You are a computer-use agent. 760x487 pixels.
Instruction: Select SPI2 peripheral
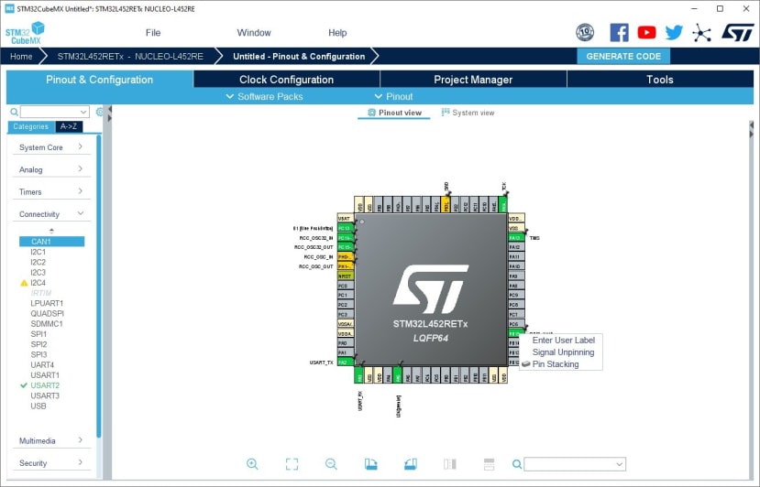39,344
